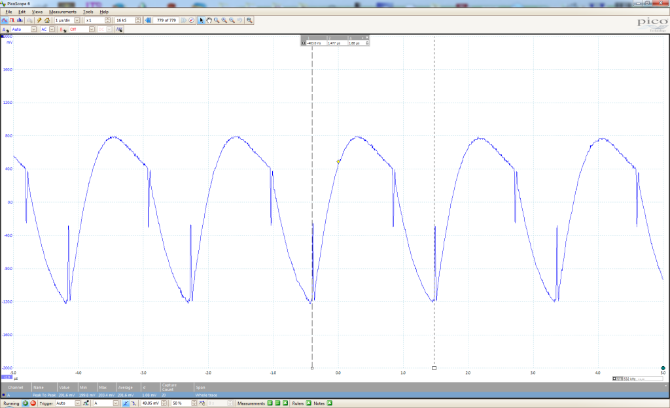
Task: Stop capturing with the red button
Action: point(33,403)
